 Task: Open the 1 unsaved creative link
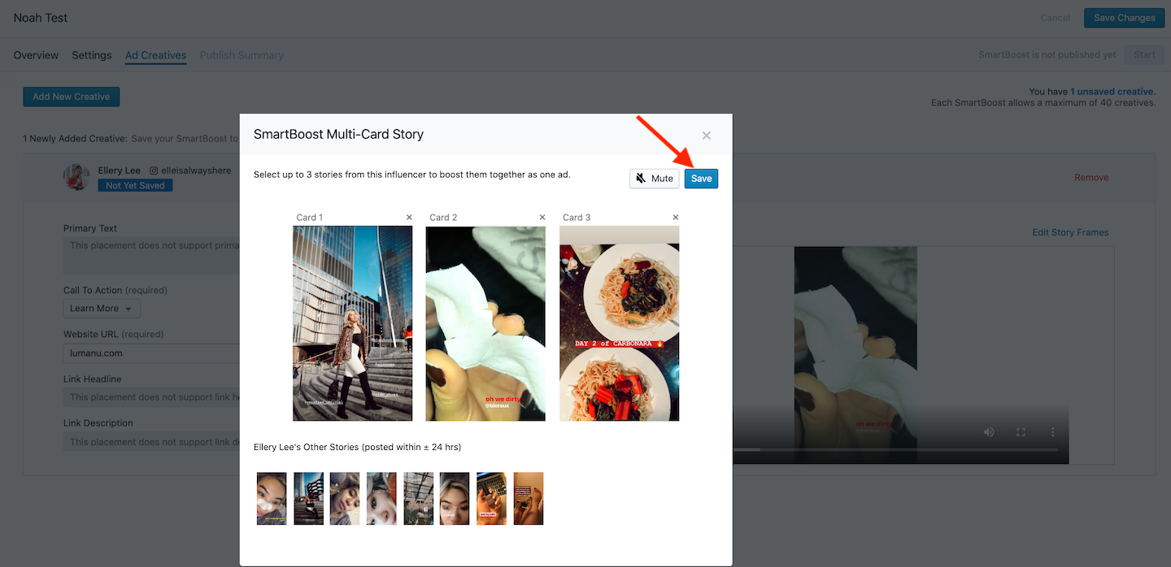(x=1112, y=92)
